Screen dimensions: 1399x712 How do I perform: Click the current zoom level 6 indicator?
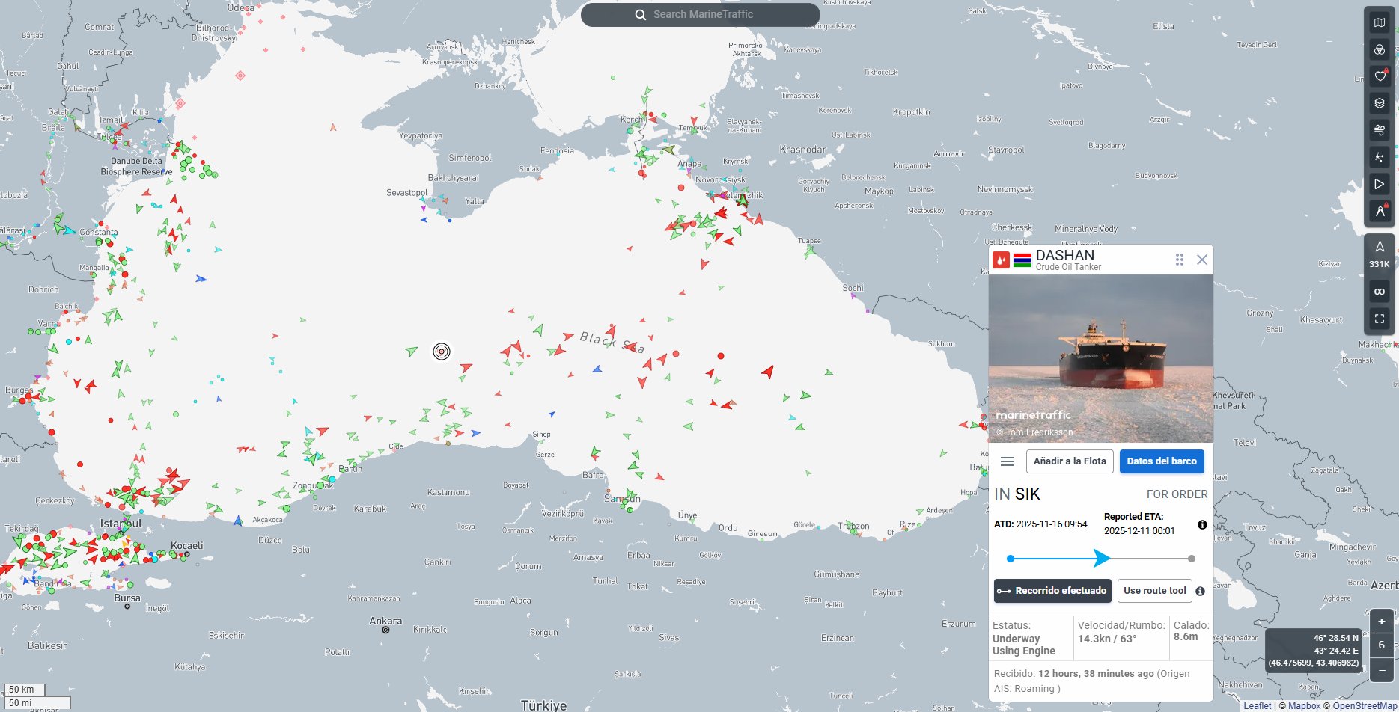click(x=1382, y=645)
